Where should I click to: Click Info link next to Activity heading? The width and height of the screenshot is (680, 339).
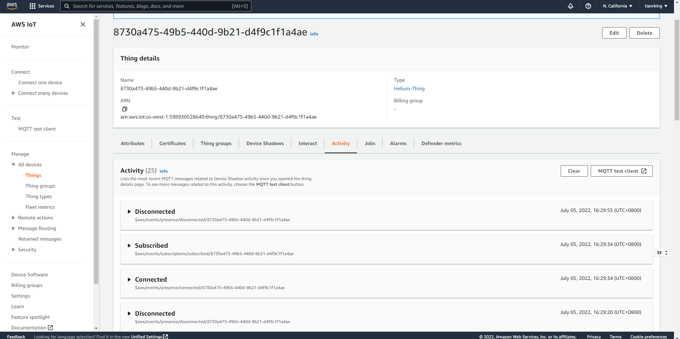coord(164,171)
